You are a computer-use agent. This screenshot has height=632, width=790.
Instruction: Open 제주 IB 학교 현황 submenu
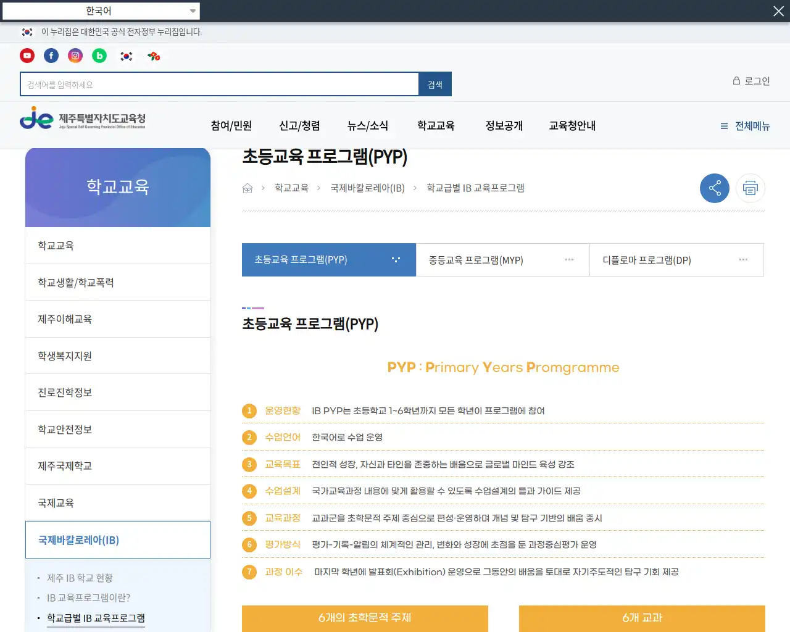[80, 578]
